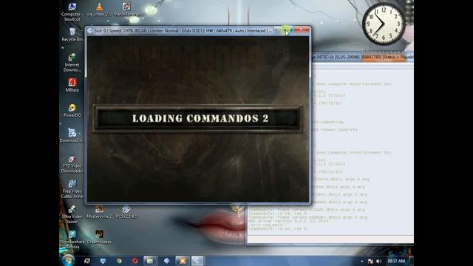Close the PCSX2 game window
Viewport: 473px width, 266px height.
[x=301, y=30]
